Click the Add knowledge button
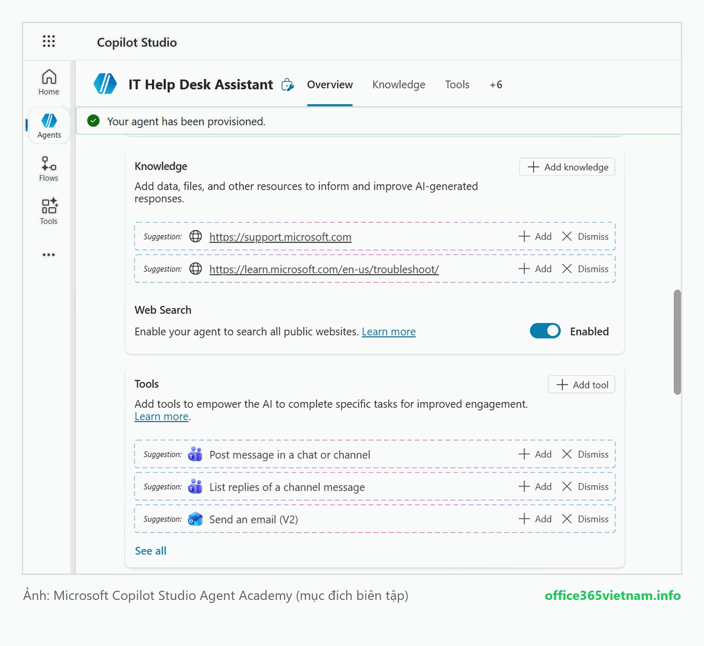 click(x=567, y=167)
